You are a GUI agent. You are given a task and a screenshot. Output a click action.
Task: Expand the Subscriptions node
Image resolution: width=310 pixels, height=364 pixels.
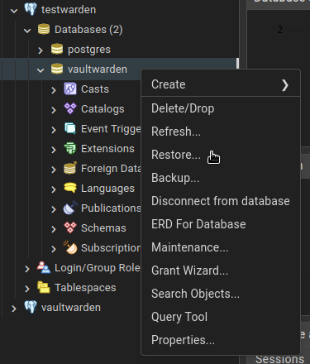point(54,249)
